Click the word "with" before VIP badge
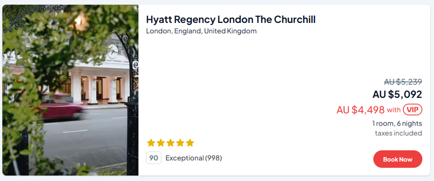Screen dimensions: 434x181 click(394, 110)
